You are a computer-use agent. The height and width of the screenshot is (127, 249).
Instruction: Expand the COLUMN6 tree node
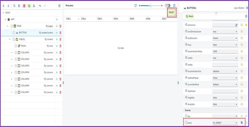tap(12, 86)
